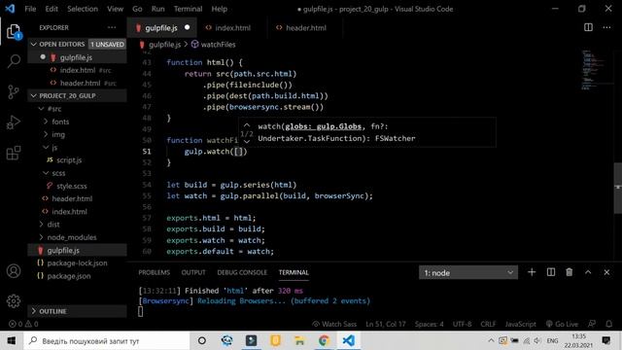Viewport: 622px width, 350px height.
Task: Expand the dist folder
Action: point(41,225)
